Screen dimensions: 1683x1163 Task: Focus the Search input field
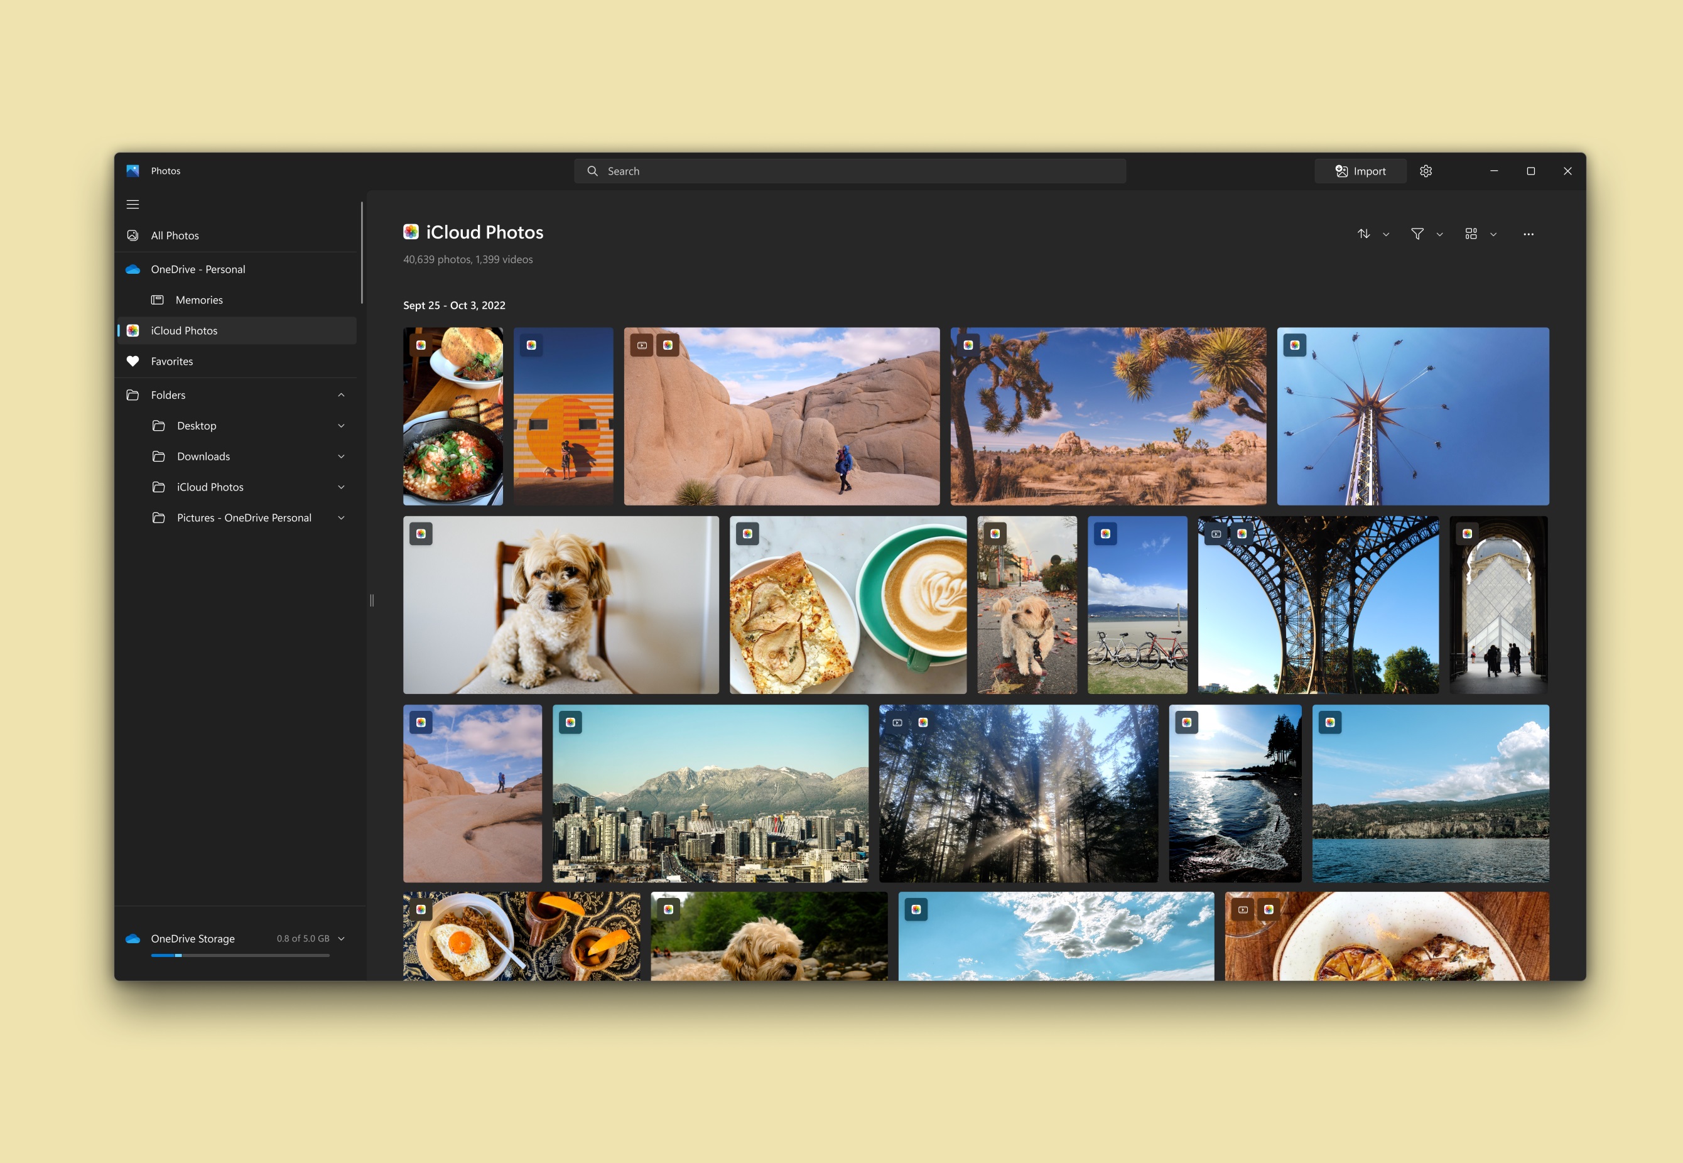click(860, 171)
